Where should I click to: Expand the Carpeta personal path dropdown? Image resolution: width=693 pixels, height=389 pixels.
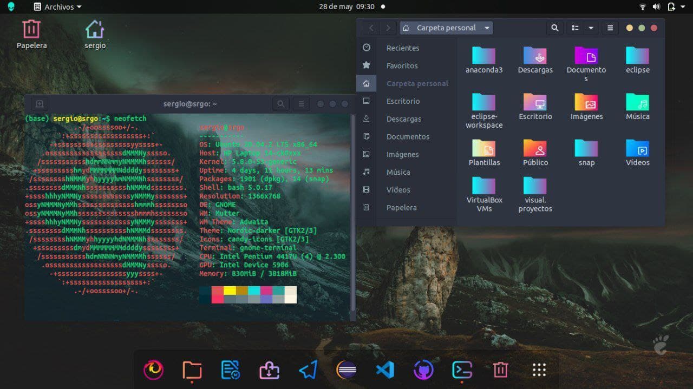click(x=487, y=28)
